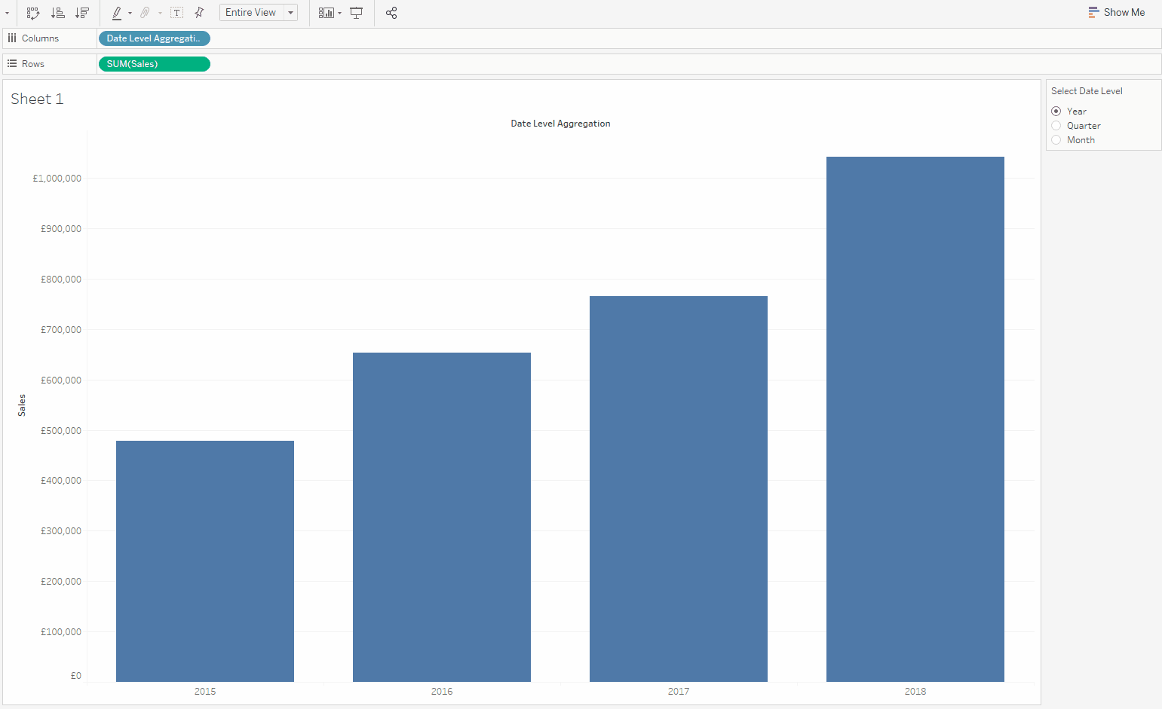Image resolution: width=1162 pixels, height=709 pixels.
Task: Click the £200,000 axis tick label
Action: tap(61, 582)
